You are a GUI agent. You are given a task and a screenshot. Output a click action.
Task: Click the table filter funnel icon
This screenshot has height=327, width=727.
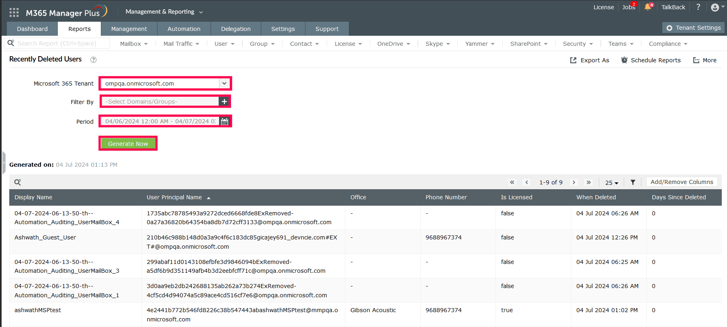633,182
